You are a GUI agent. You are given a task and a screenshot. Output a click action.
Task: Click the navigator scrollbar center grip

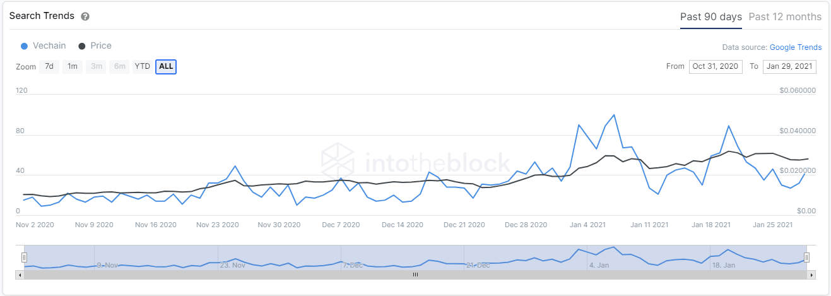(415, 275)
